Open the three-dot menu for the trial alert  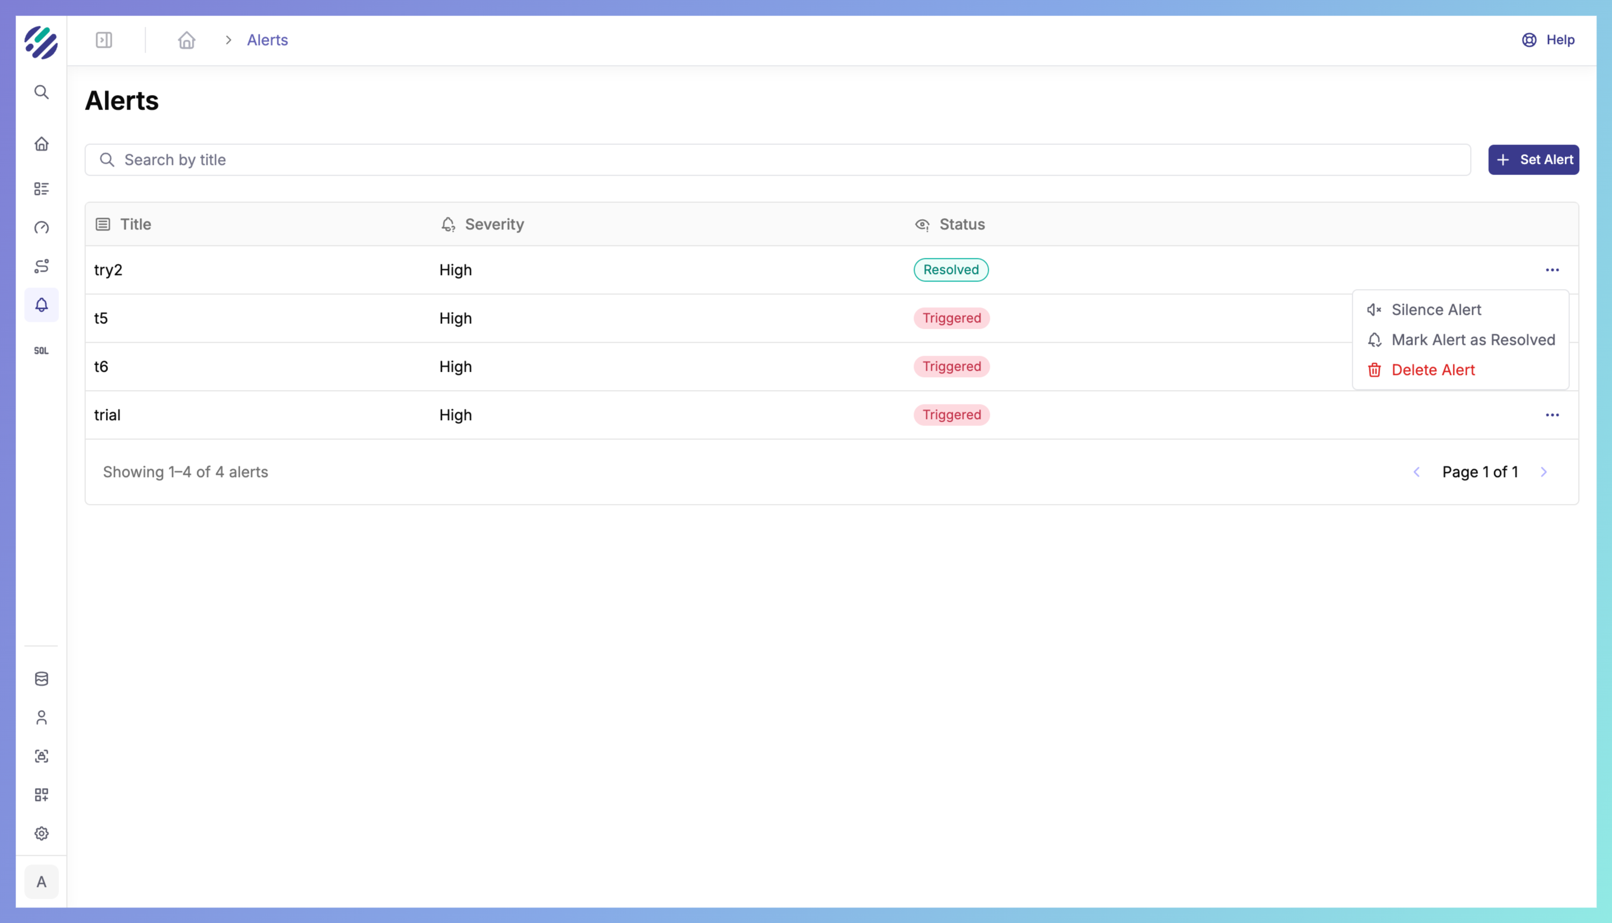click(1552, 415)
